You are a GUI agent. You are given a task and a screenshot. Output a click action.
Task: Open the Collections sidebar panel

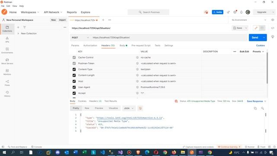point(7,29)
